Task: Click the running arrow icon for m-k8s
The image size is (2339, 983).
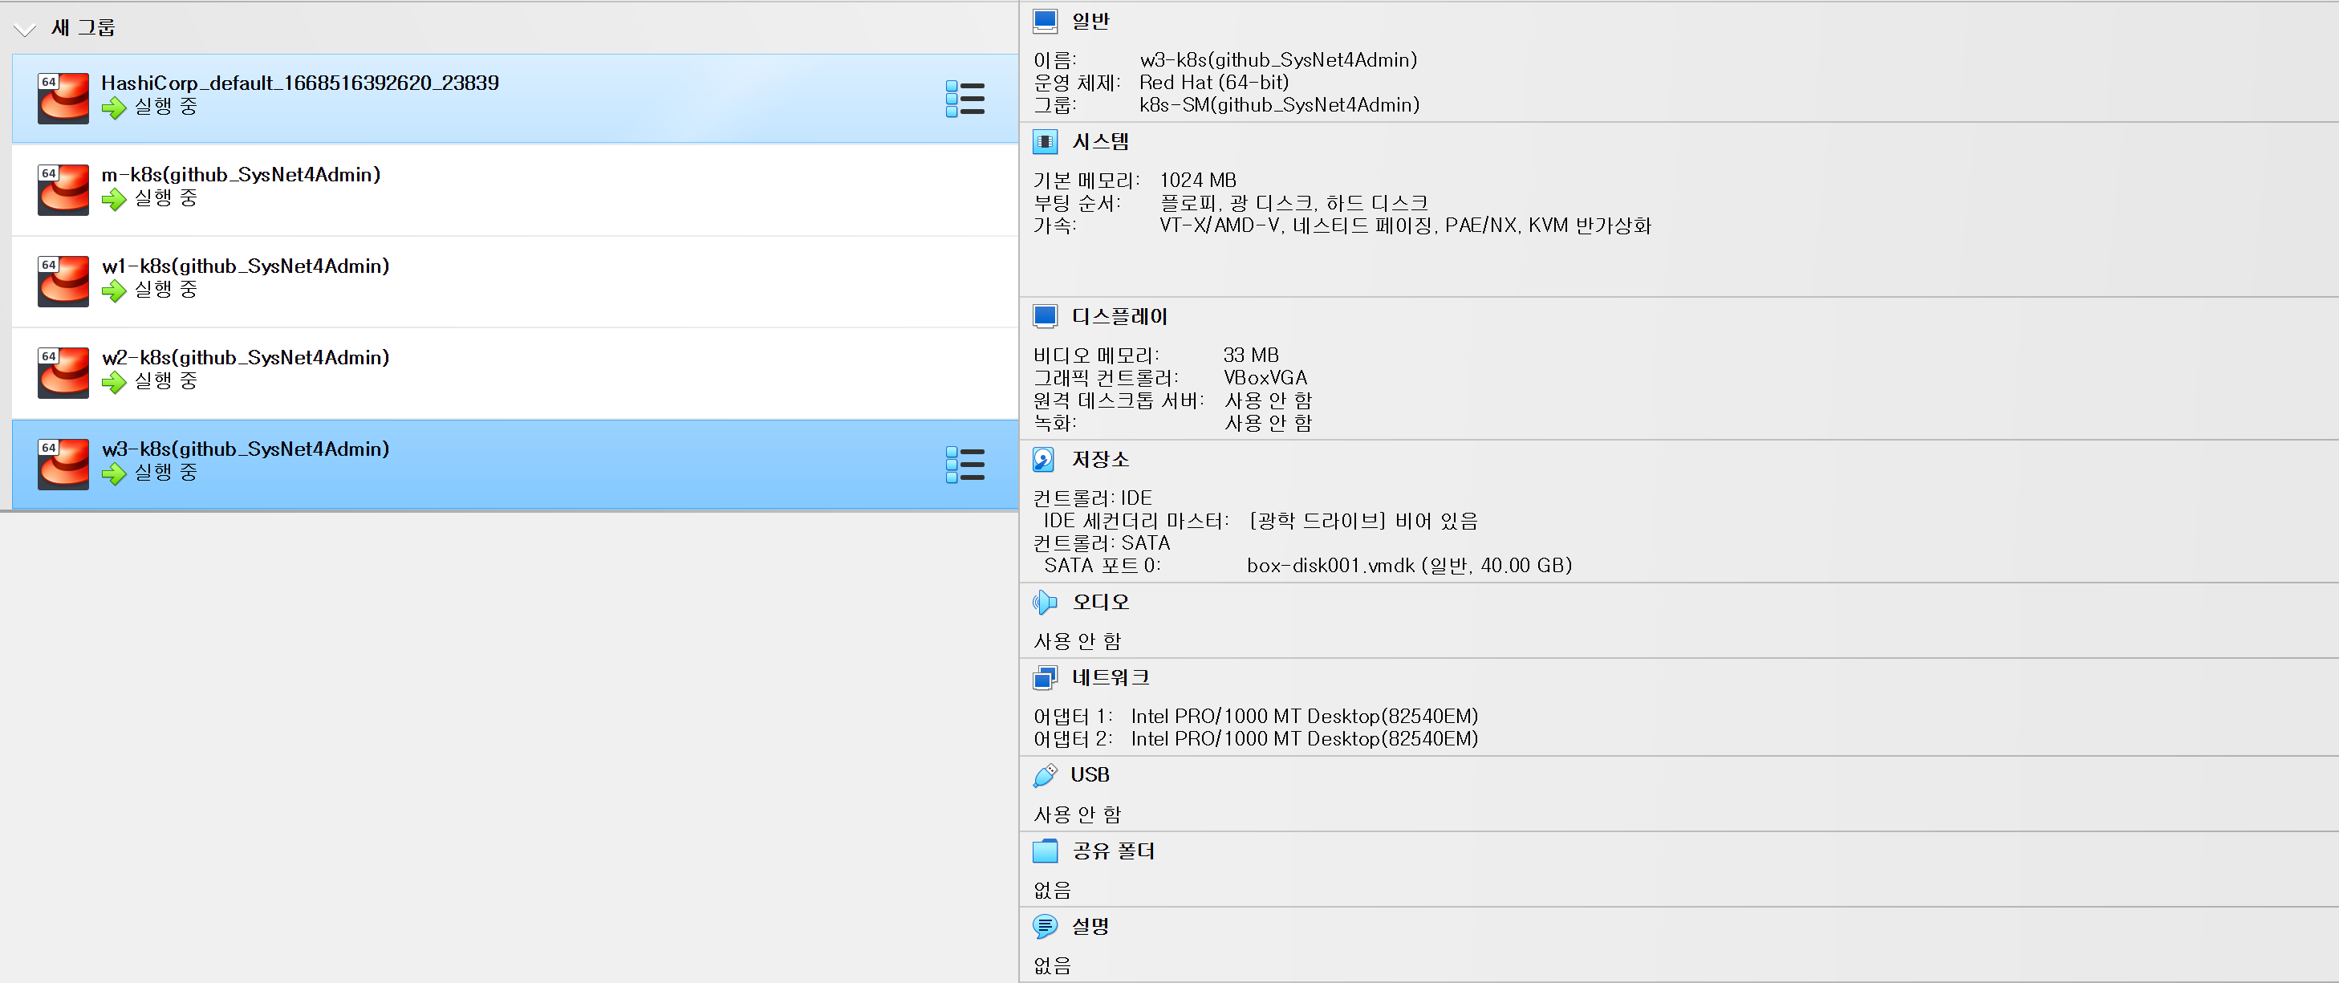Action: point(113,200)
